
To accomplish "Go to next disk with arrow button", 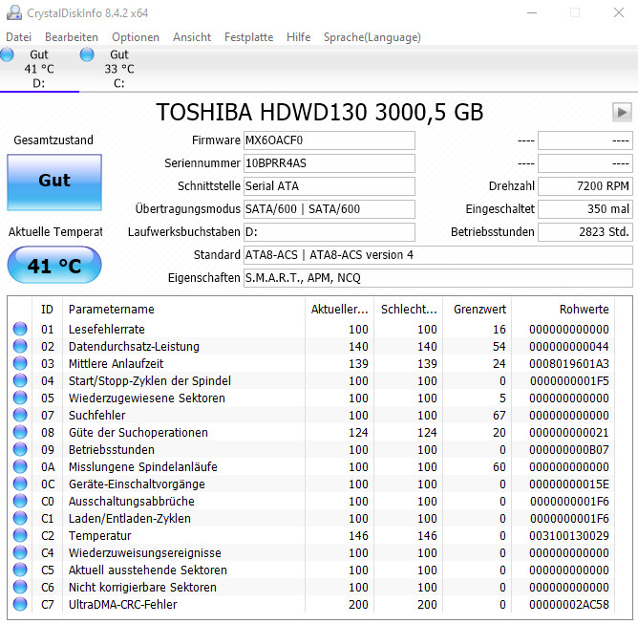I will point(622,112).
